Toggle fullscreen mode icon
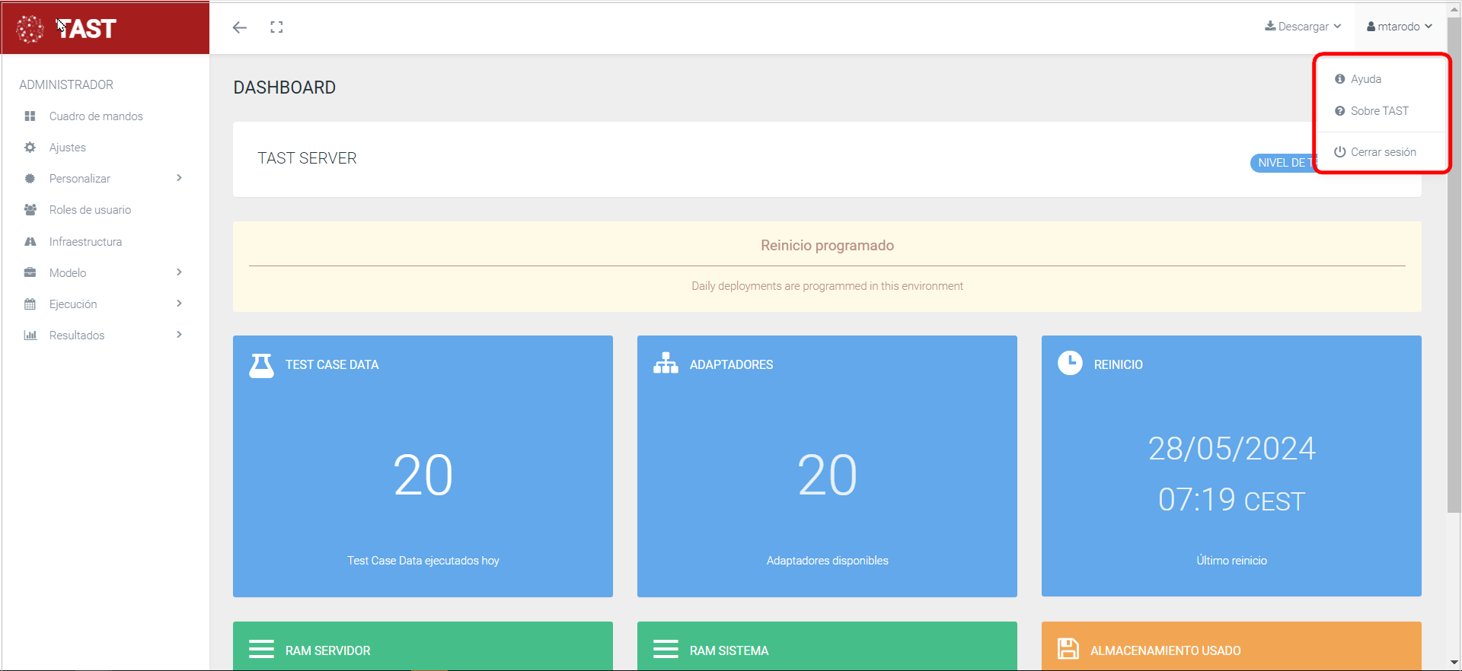 pos(276,27)
